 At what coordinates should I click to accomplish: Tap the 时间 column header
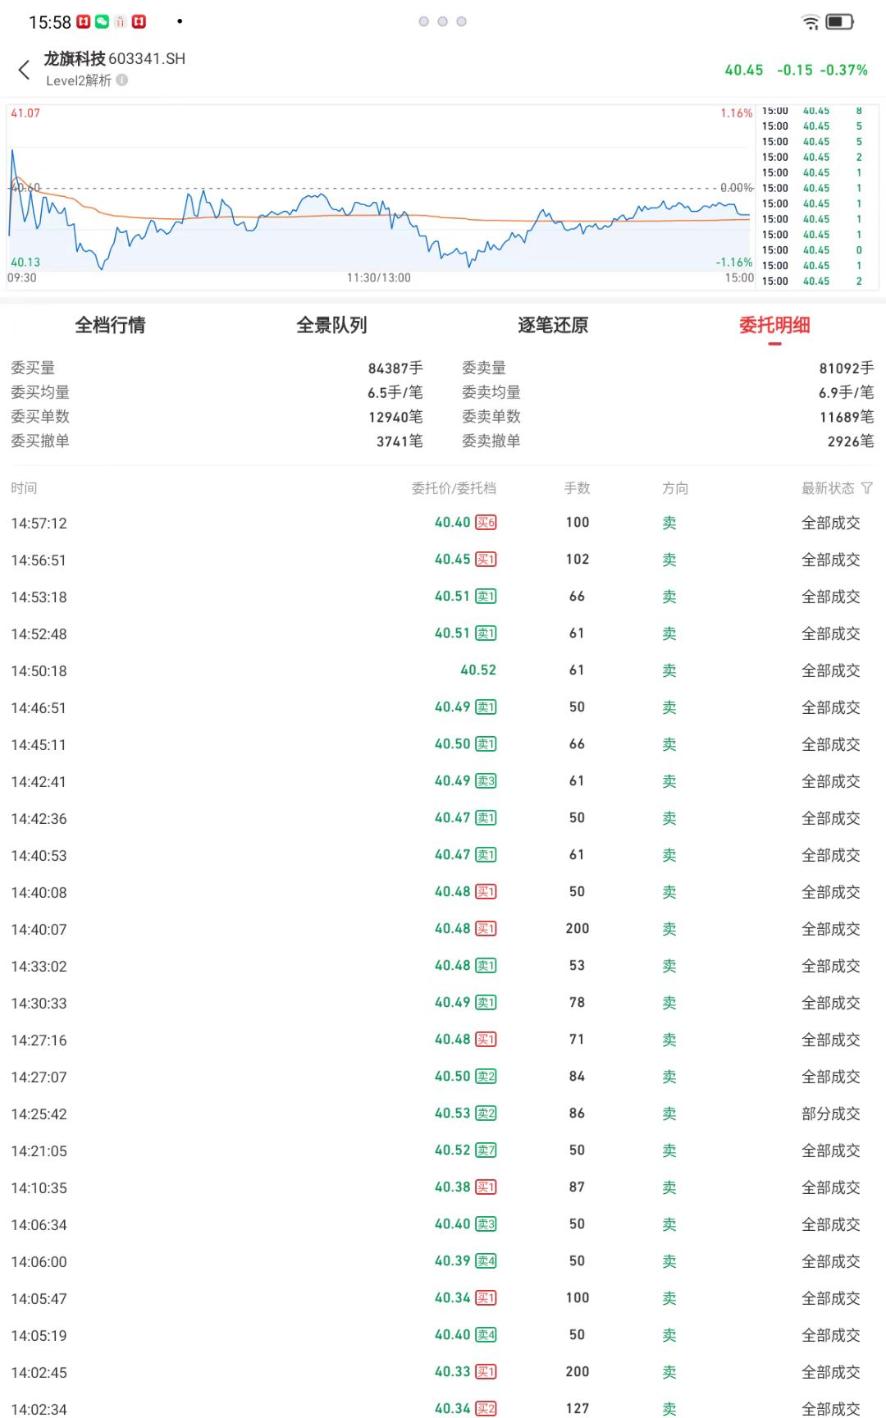24,488
